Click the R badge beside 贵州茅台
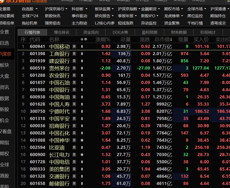The width and height of the screenshot is (230, 188). pyautogui.click(x=74, y=68)
